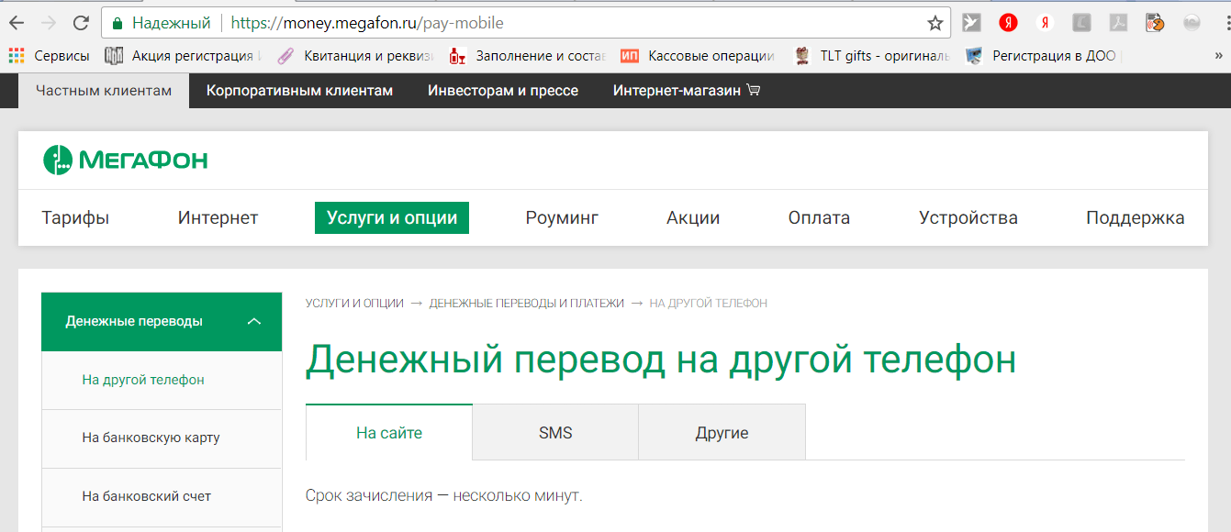The height and width of the screenshot is (532, 1231).
Task: Select На другой телефон in sidebar
Action: click(x=162, y=380)
